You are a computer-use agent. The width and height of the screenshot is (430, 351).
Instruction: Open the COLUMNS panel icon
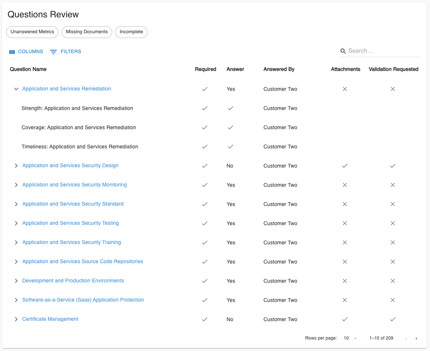[x=12, y=52]
